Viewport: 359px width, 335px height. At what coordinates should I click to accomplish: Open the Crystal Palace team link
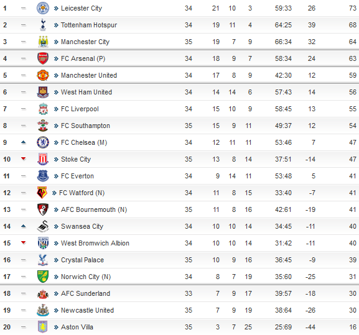(82, 260)
